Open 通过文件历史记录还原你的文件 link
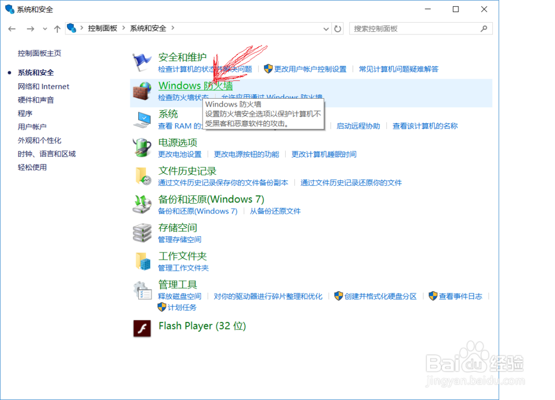The width and height of the screenshot is (555, 400). coord(351,183)
